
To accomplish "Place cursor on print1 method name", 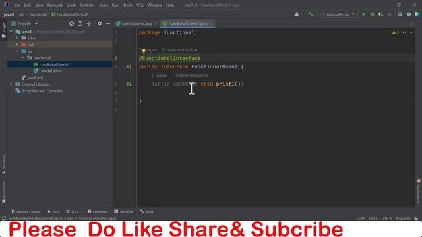I will tap(225, 84).
